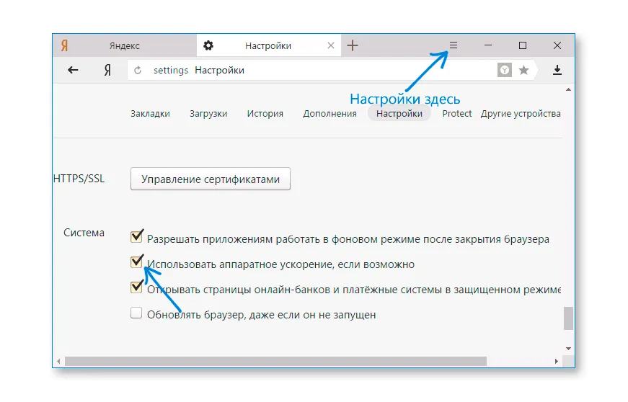Screen dimensions: 628x402
Task: Click the HTTPS/SSL section label
Action: click(79, 179)
